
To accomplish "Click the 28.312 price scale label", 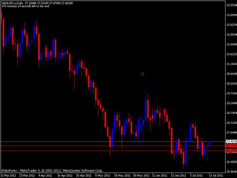I will (232, 123).
